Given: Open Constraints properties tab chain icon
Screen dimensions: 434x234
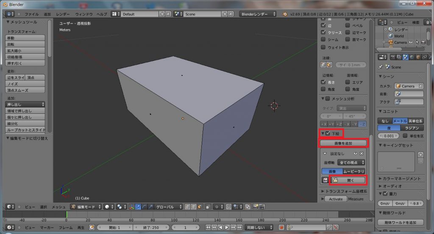Looking at the screenshot, I should (x=424, y=57).
